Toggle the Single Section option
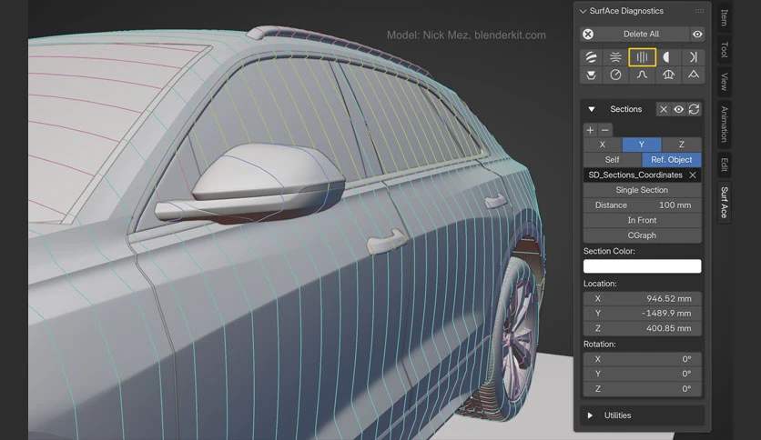Viewport: 761px width, 440px height. tap(642, 190)
